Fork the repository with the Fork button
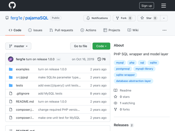The image size is (175, 131). click(124, 18)
